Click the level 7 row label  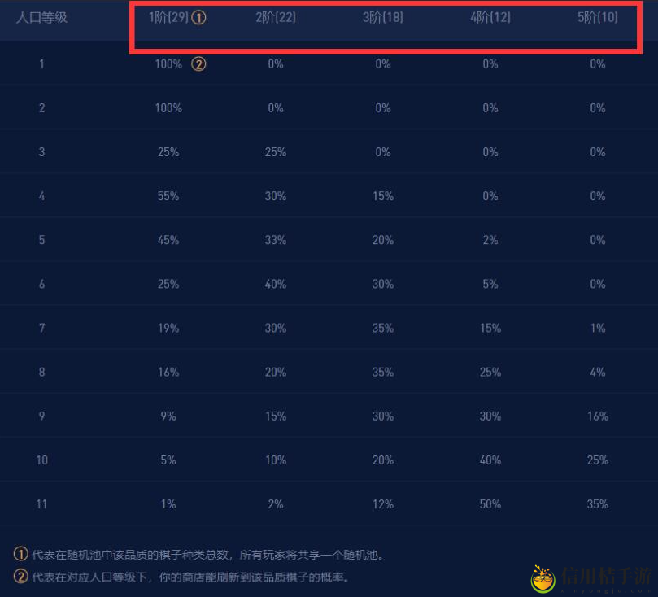point(41,328)
